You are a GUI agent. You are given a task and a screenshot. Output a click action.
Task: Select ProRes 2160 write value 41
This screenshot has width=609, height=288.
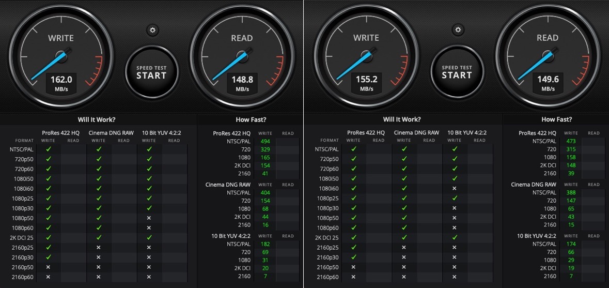click(266, 174)
